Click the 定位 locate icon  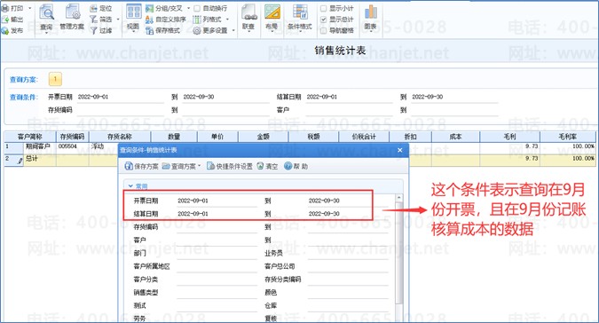[93, 8]
